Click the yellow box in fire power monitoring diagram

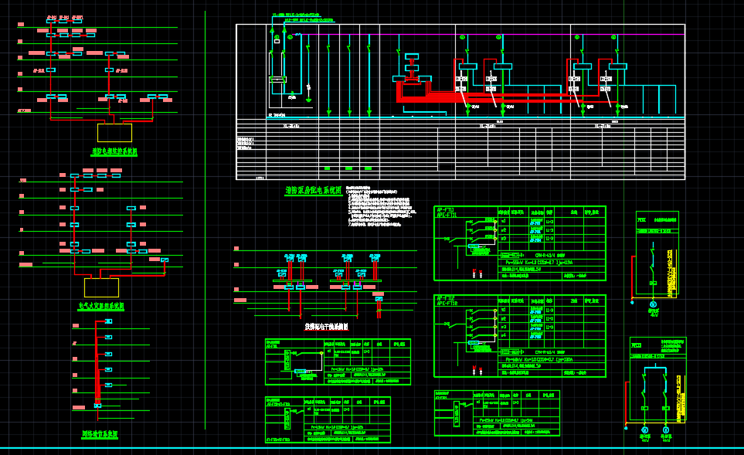tap(114, 132)
